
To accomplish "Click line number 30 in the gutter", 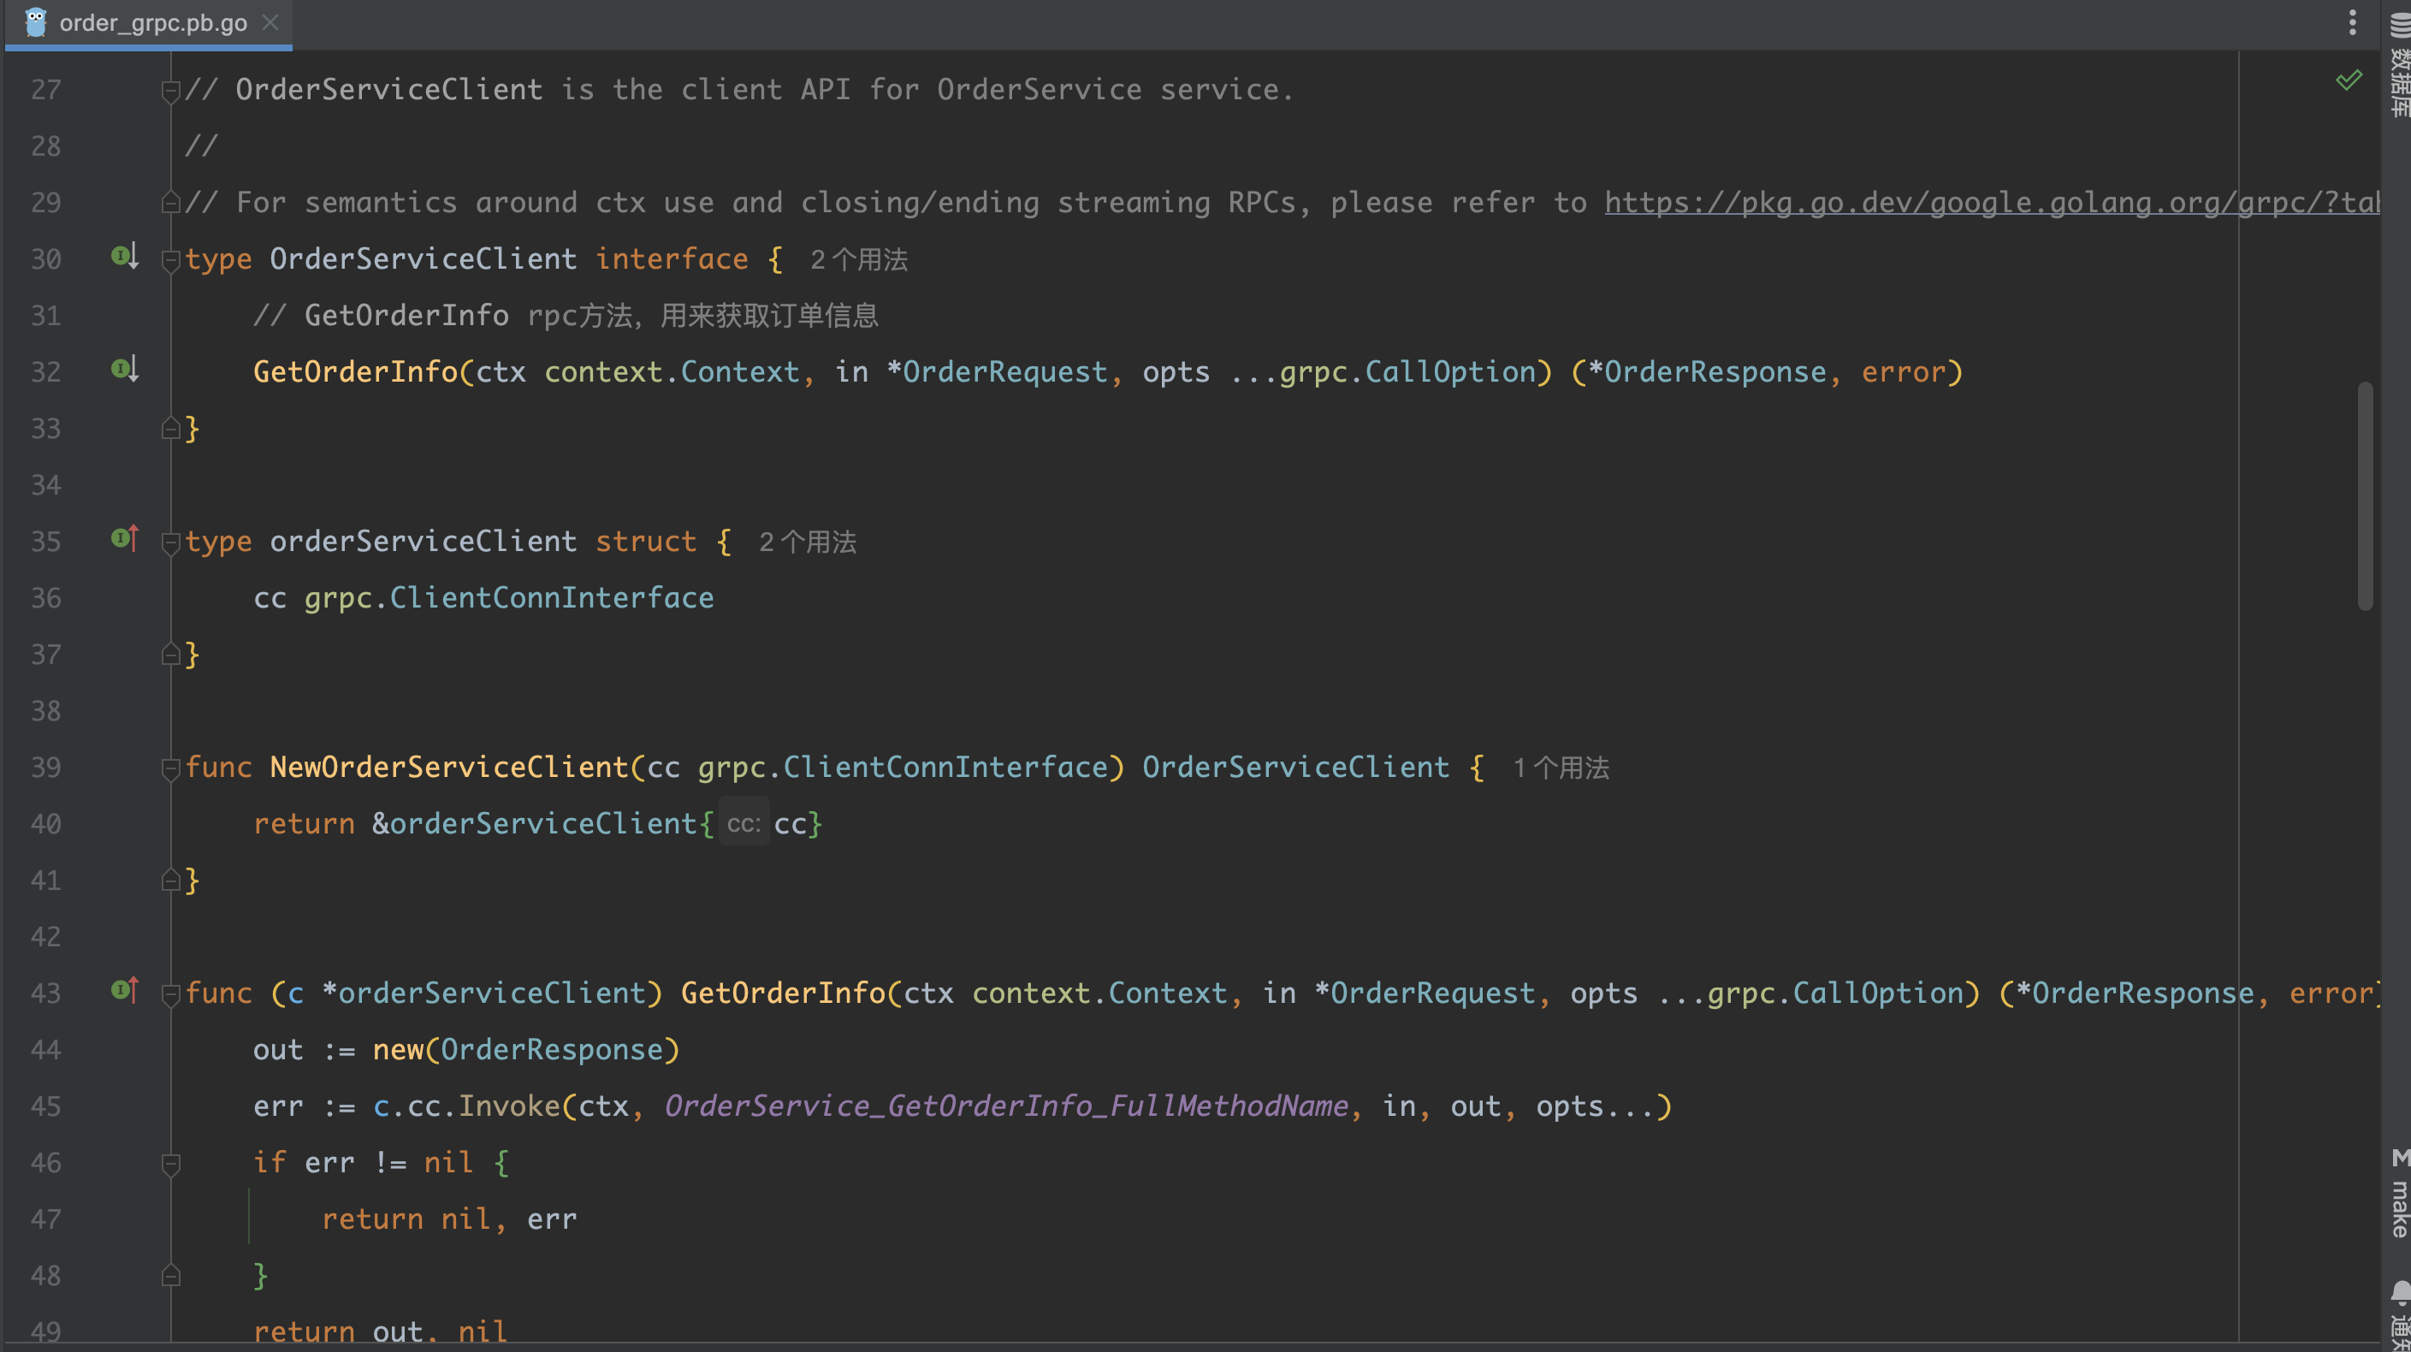I will pyautogui.click(x=46, y=259).
